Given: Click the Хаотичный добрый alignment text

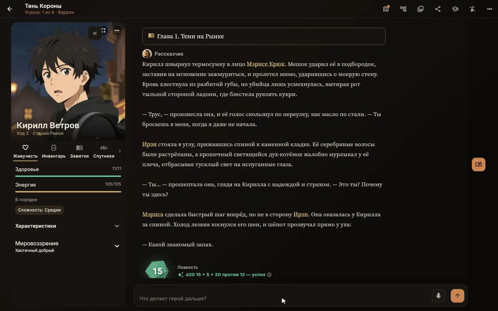Looking at the screenshot, I should pyautogui.click(x=35, y=251).
